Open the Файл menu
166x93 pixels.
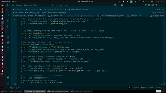click(12, 5)
